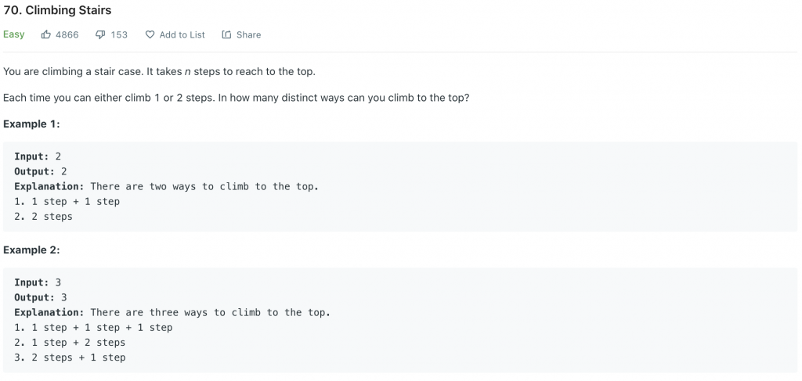Screen dimensions: 802x381
Task: Click the '1 step + 2 steps' line
Action: click(70, 342)
